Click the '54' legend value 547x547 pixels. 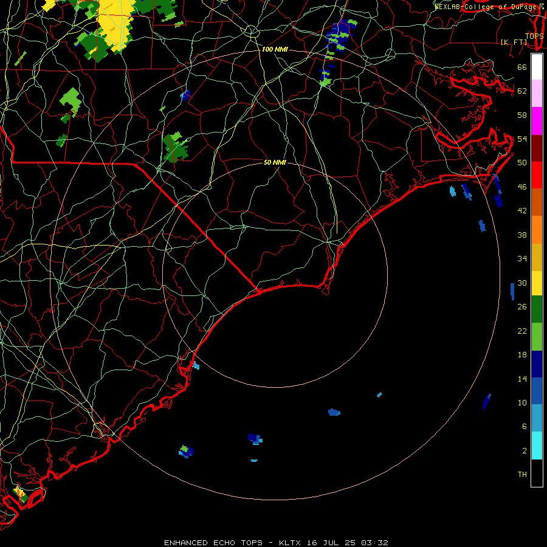point(522,139)
